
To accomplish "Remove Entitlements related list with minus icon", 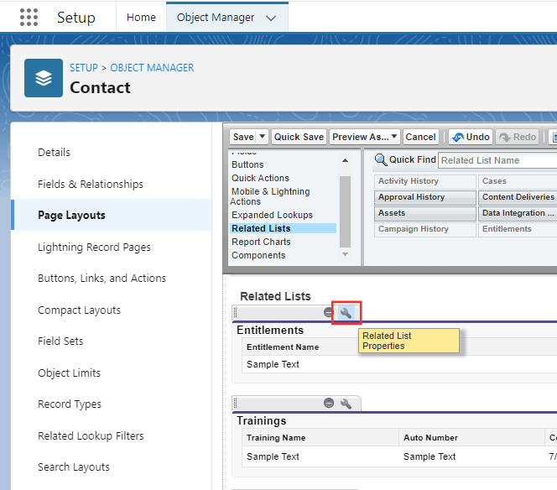I will click(329, 312).
